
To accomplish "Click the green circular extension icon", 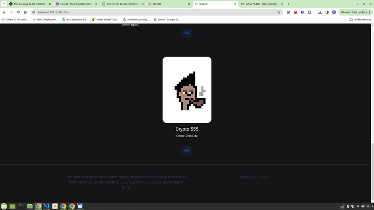I will tap(288, 12).
